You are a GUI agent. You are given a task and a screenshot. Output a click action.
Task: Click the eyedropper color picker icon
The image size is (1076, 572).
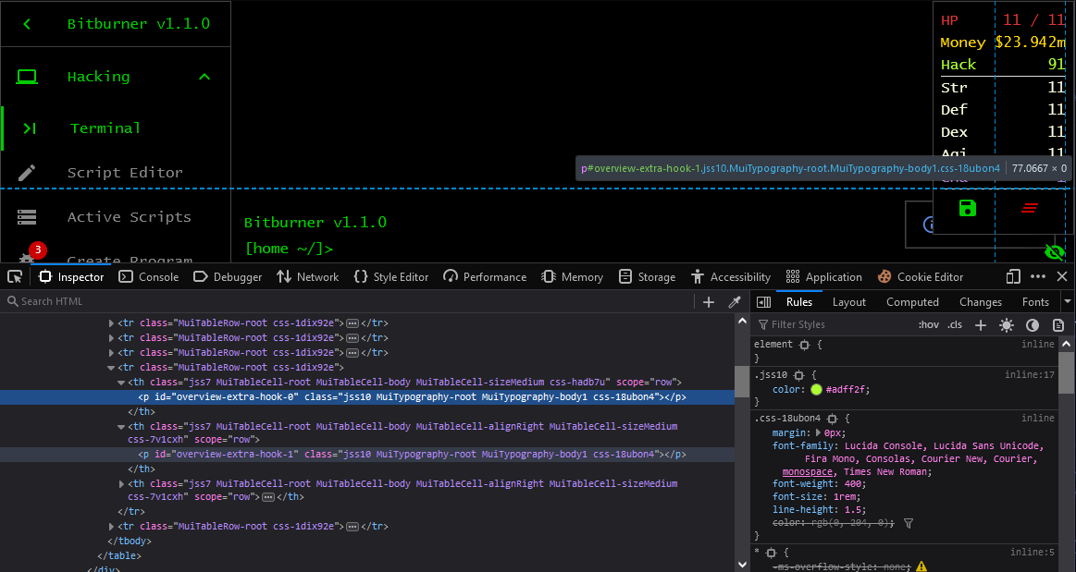(x=735, y=302)
